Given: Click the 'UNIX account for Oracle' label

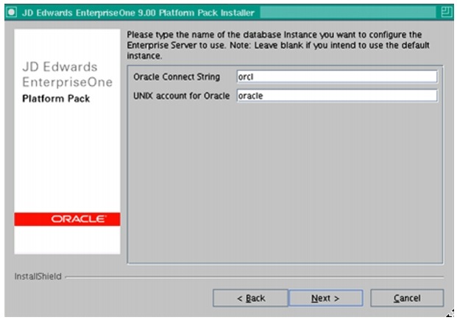Looking at the screenshot, I should (x=181, y=96).
